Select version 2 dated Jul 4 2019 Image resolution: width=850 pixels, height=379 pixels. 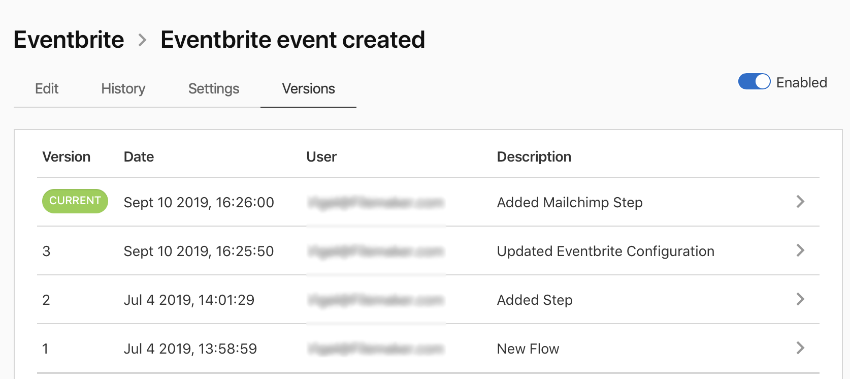coord(46,299)
